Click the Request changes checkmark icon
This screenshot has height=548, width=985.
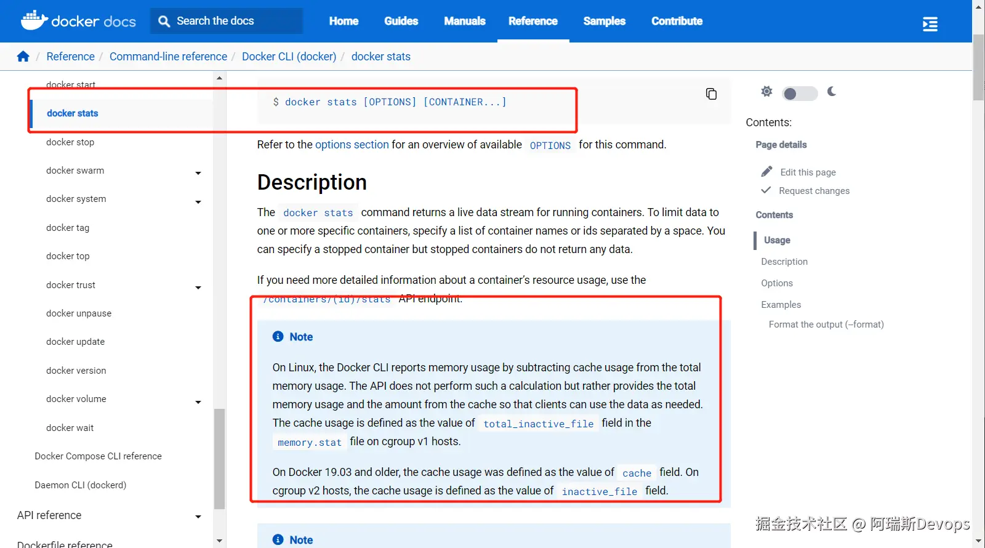click(766, 190)
